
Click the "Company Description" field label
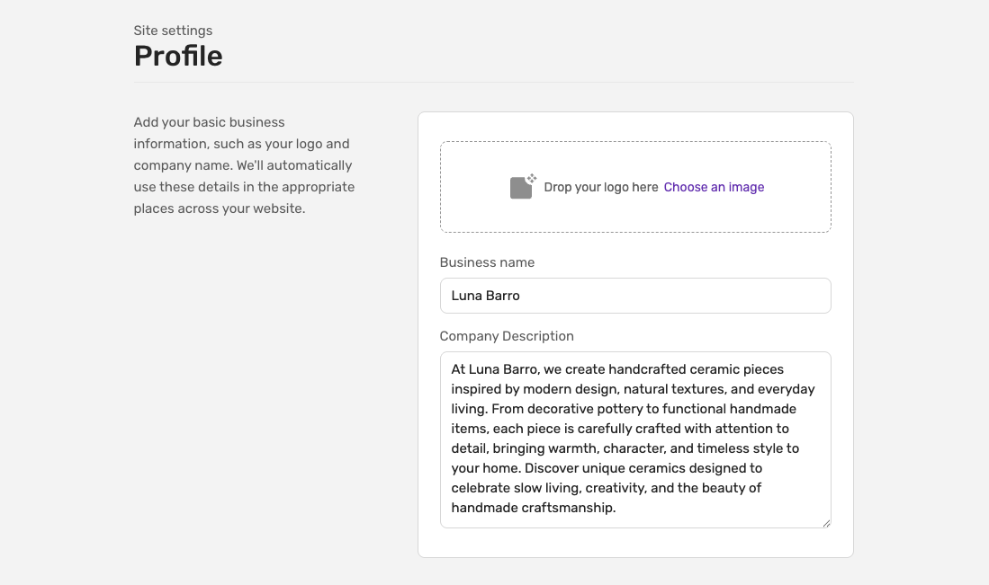click(x=507, y=336)
